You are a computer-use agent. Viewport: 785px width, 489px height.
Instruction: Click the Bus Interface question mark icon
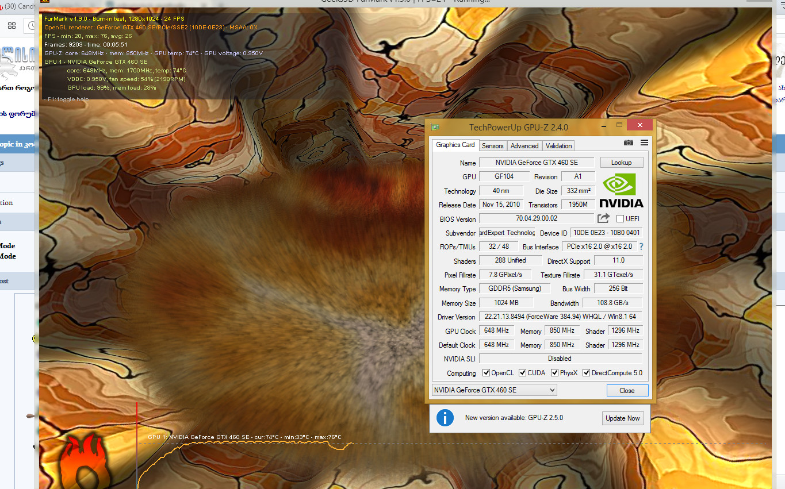click(641, 247)
